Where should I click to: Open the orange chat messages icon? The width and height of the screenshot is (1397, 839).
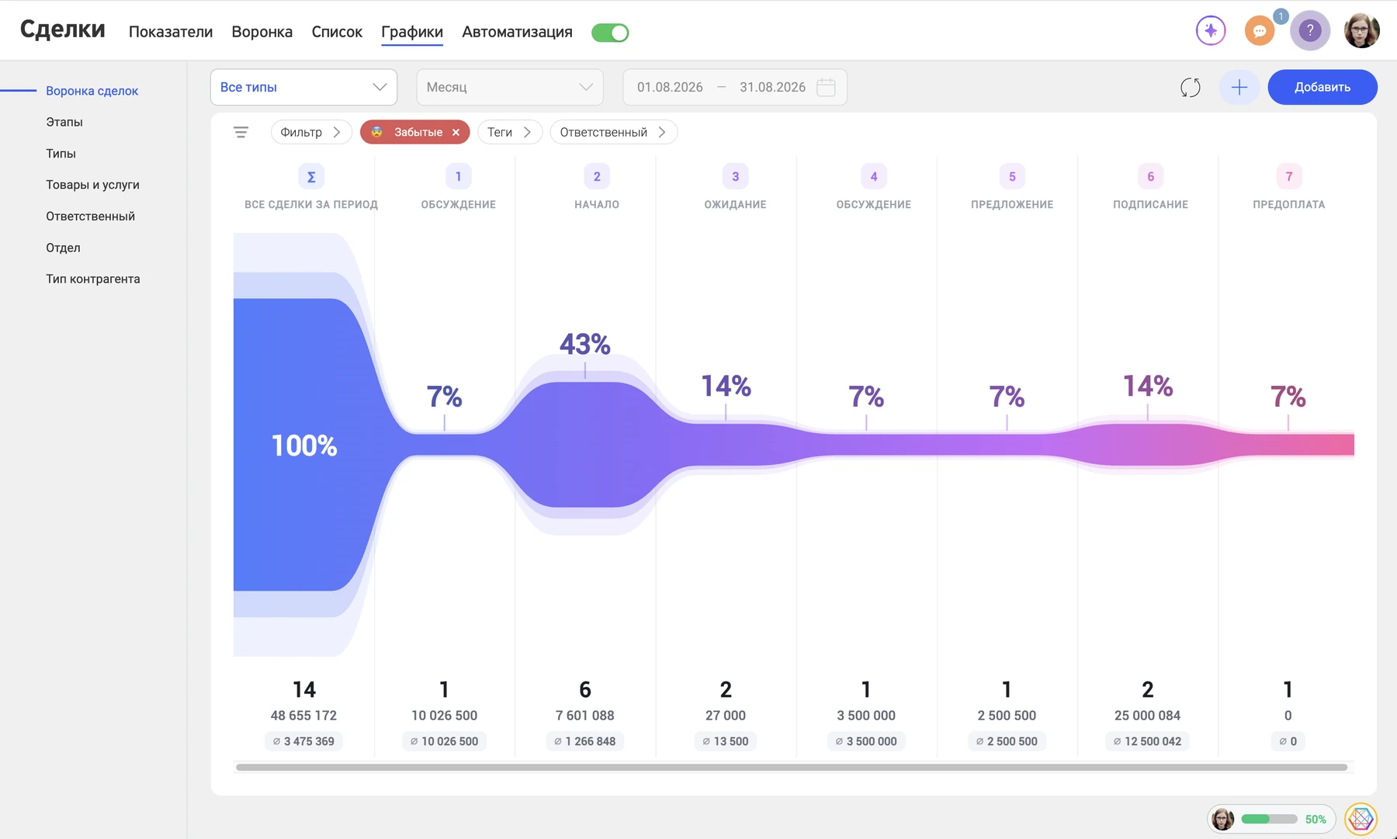[1260, 31]
